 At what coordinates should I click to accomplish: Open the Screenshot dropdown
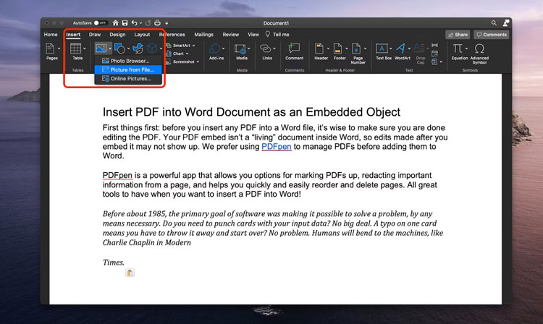184,62
